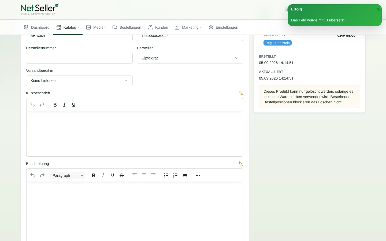
Task: Click the Marketing chart icon
Action: coord(177,27)
